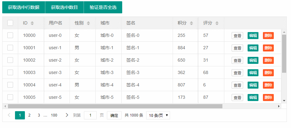Image resolution: width=291 pixels, height=128 pixels.
Task: Sort the table by the ID column
Action: tap(32, 23)
